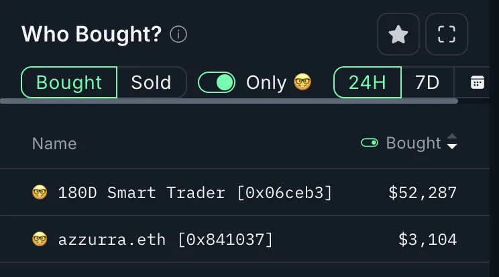Switch to the Sold tab
The width and height of the screenshot is (499, 277).
[x=152, y=82]
